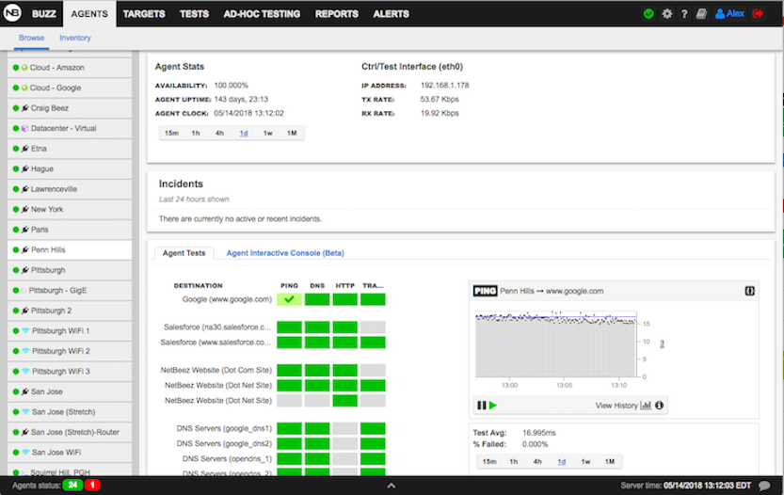The image size is (784, 495).
Task: Open Agent Interactive Console (Beta) tab
Action: [285, 253]
